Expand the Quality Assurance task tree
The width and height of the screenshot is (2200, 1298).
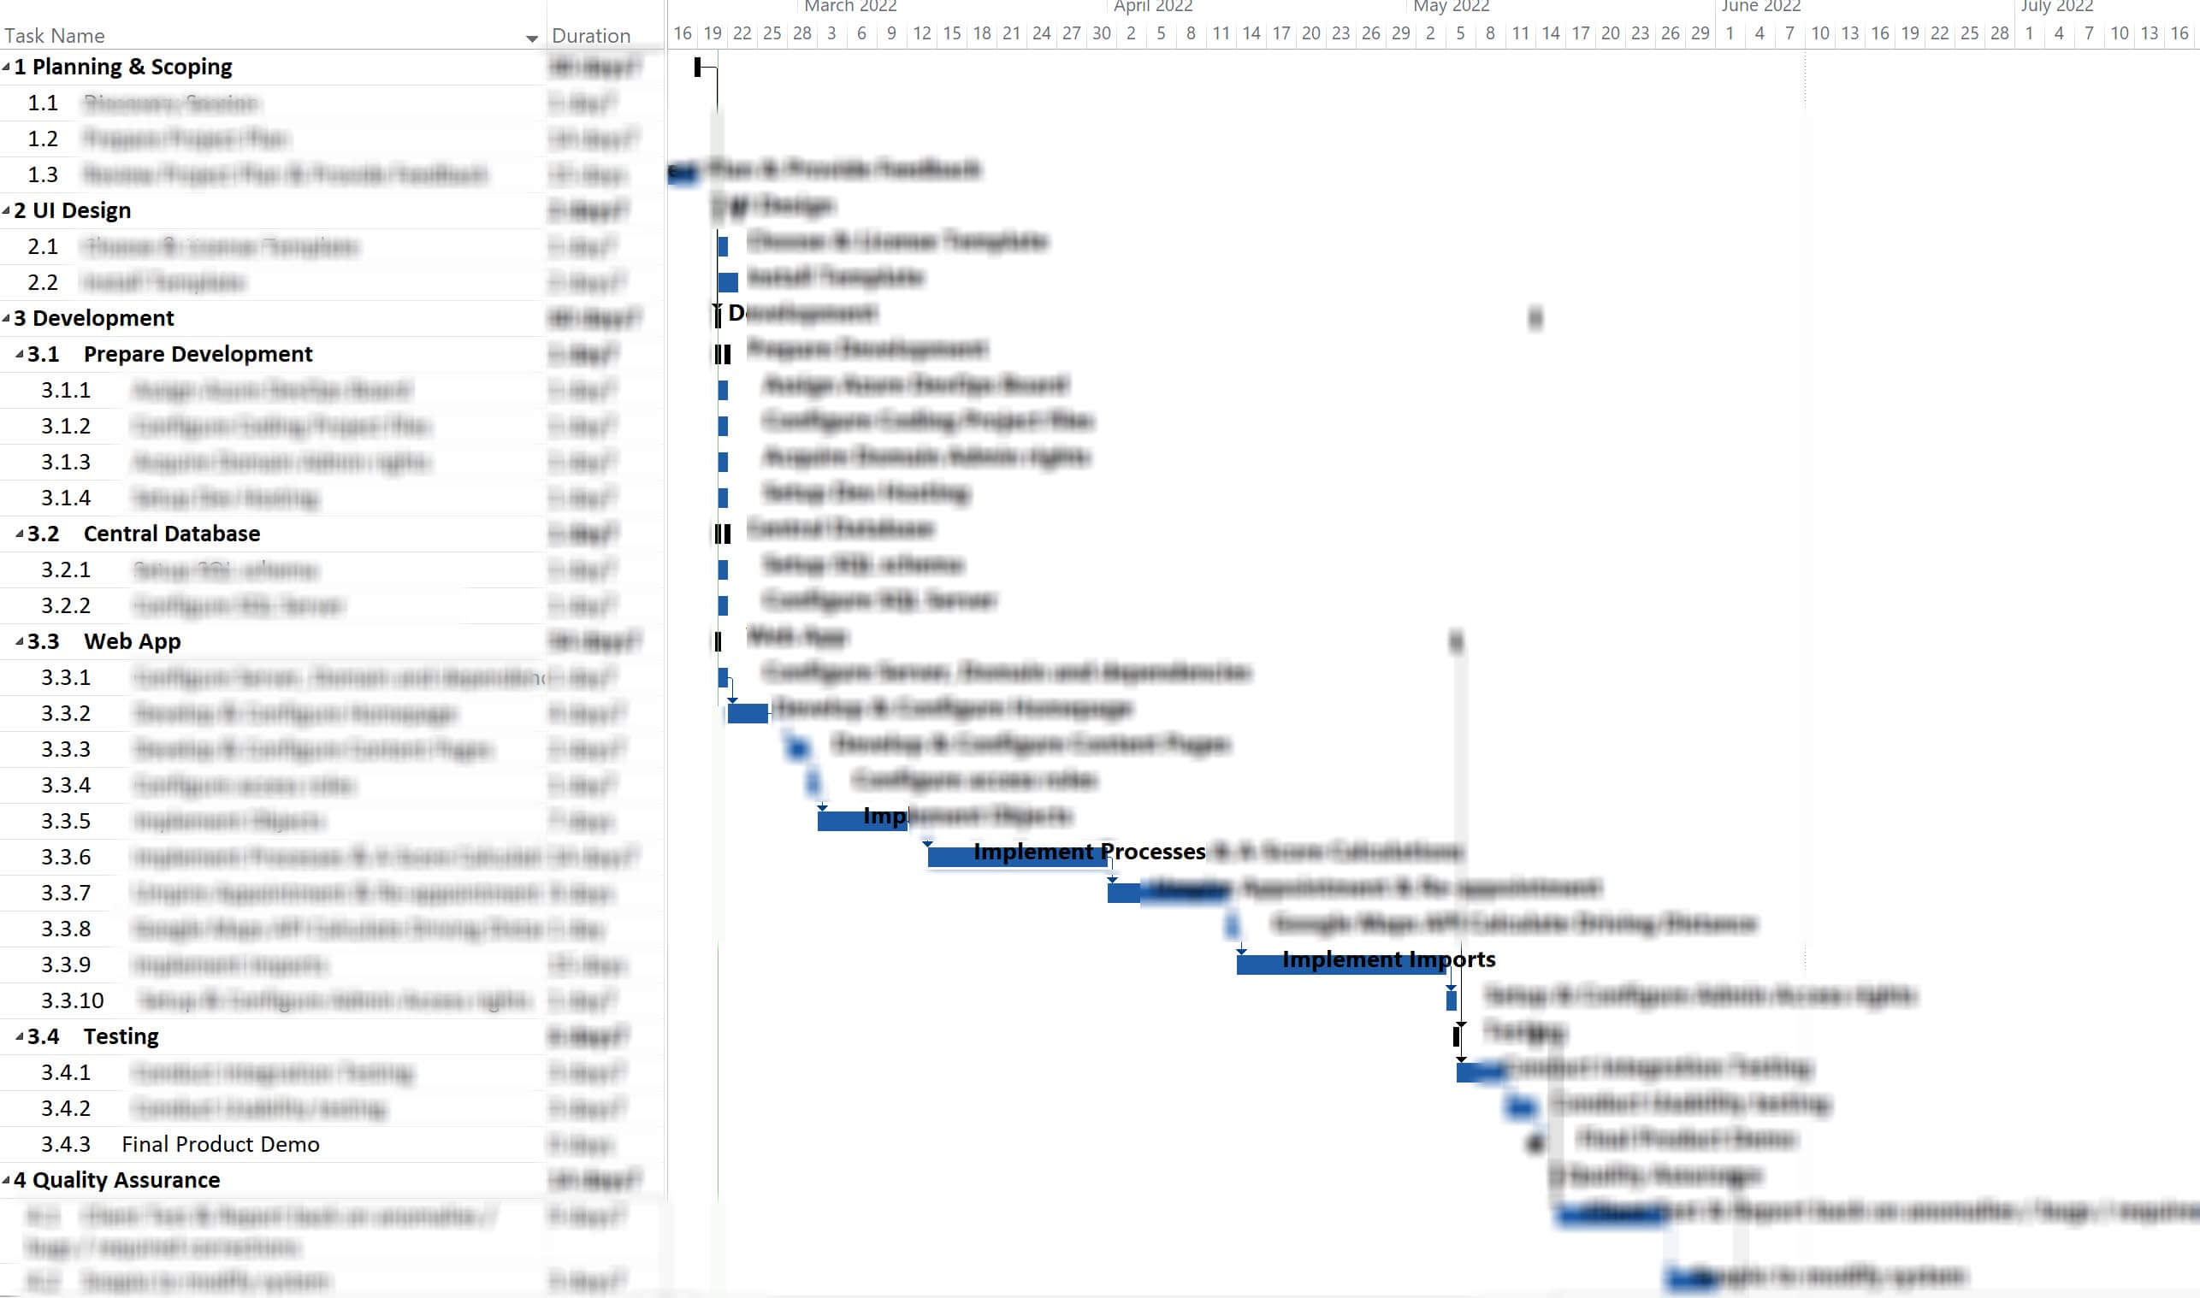tap(8, 1181)
